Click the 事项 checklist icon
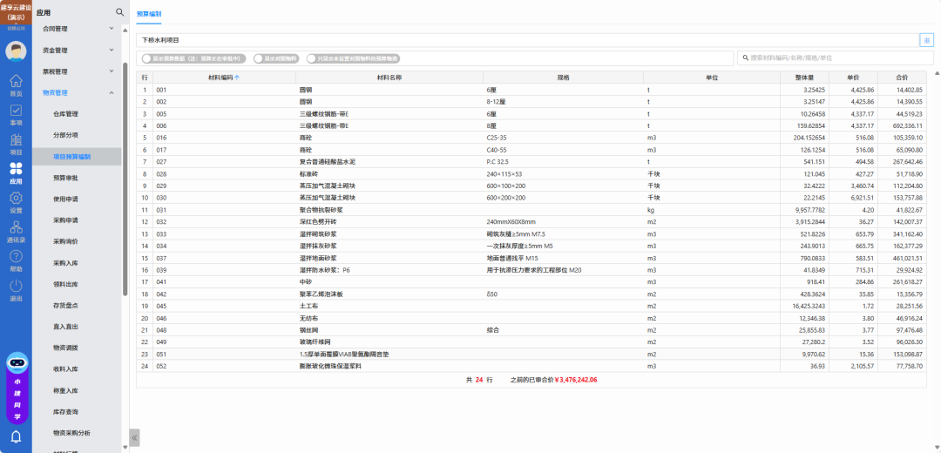The image size is (941, 453). [x=16, y=114]
